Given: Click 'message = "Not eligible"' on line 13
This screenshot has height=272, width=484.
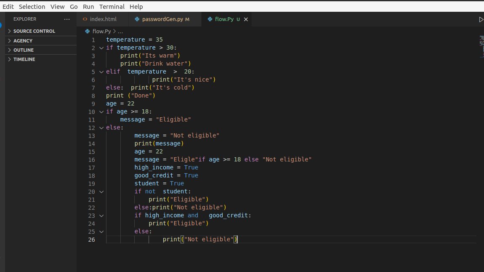Looking at the screenshot, I should coord(177,135).
